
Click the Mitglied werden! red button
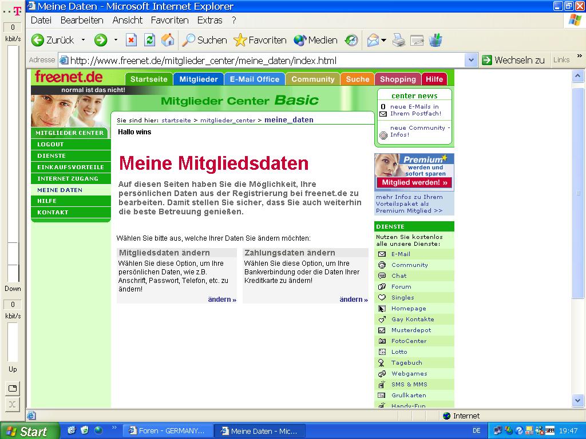tap(414, 182)
